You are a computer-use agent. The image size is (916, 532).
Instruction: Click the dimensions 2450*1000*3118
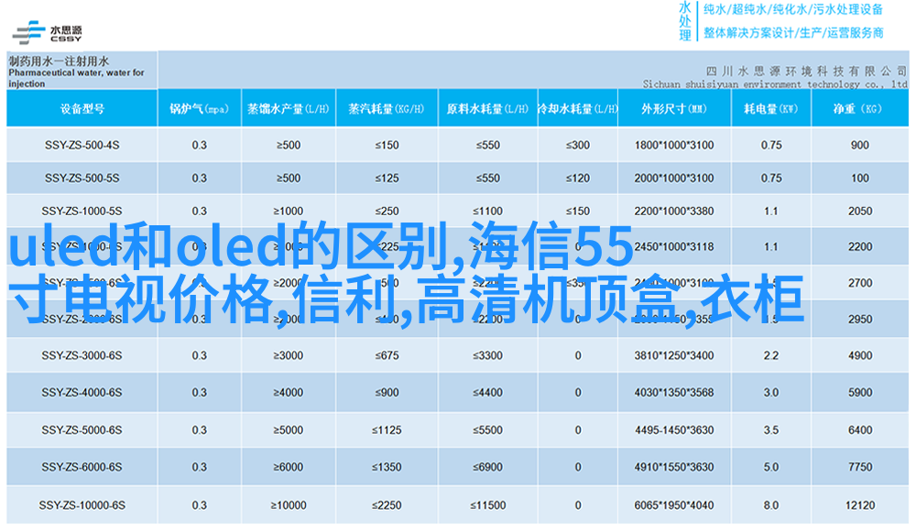(x=674, y=246)
